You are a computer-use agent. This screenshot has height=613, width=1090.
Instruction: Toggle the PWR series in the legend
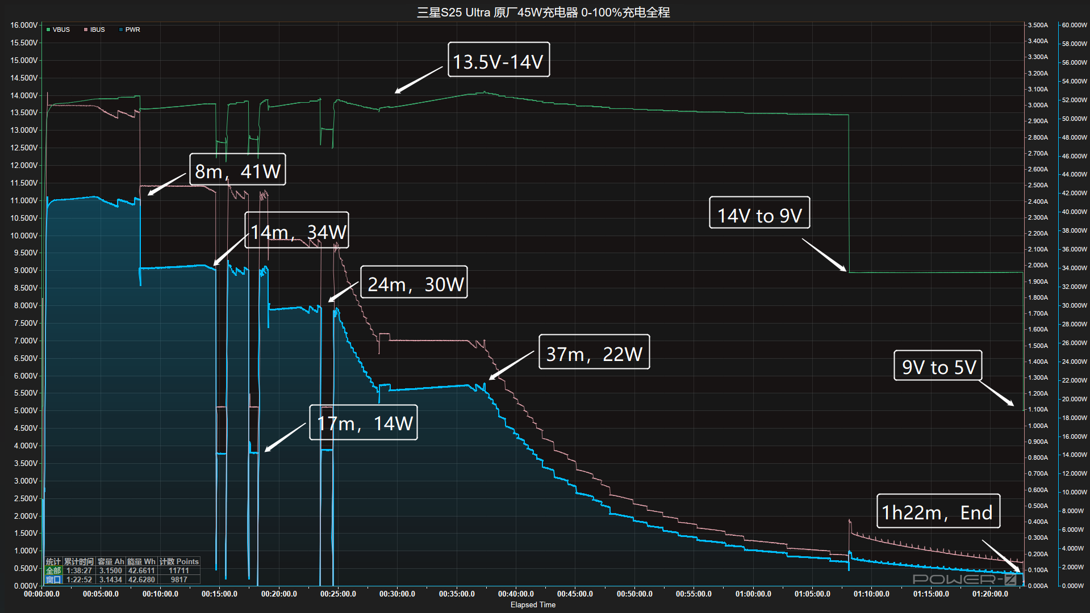130,30
